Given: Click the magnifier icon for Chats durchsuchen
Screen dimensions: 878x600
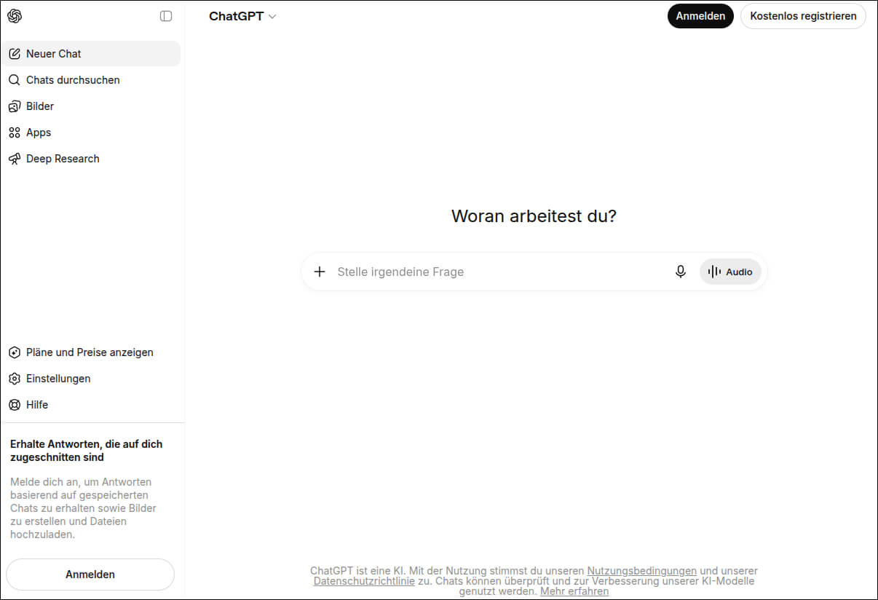Looking at the screenshot, I should [x=14, y=80].
